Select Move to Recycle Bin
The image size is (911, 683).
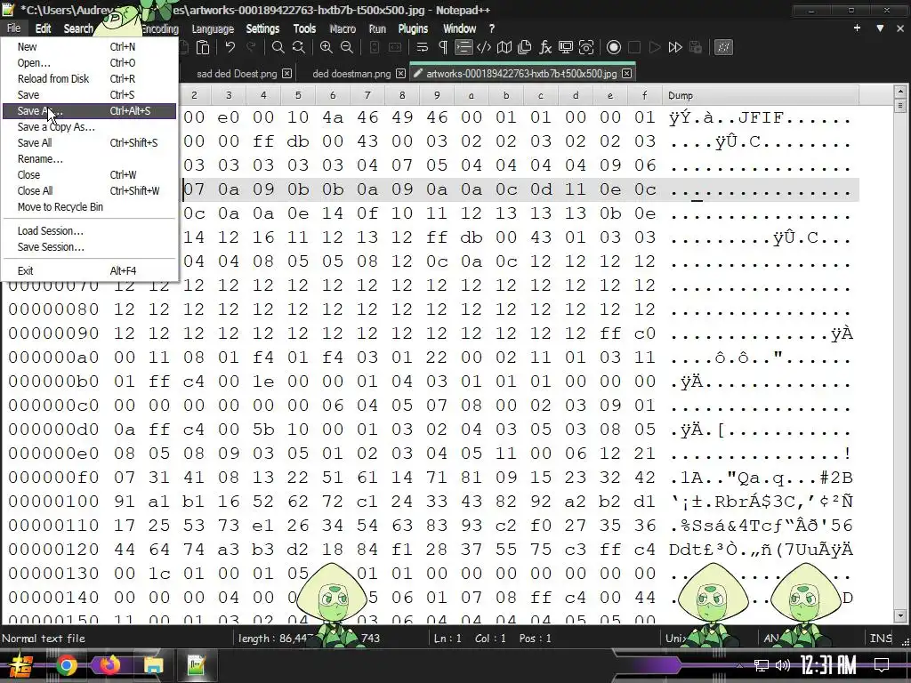89,206
